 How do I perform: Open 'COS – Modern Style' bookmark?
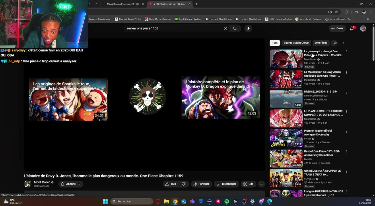tap(279, 19)
